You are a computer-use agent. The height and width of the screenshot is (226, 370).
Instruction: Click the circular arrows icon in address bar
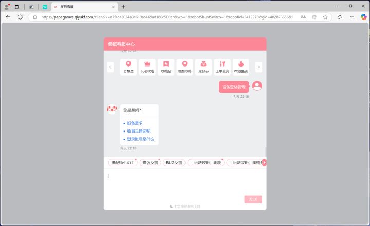click(x=314, y=17)
